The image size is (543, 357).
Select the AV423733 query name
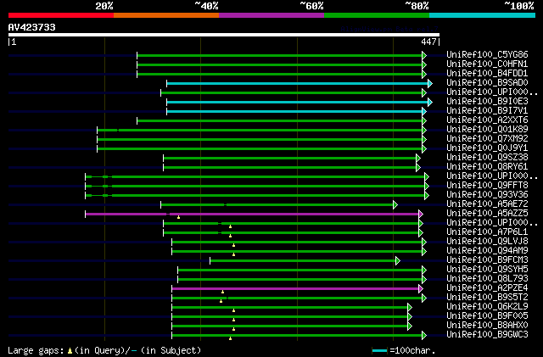[32, 27]
